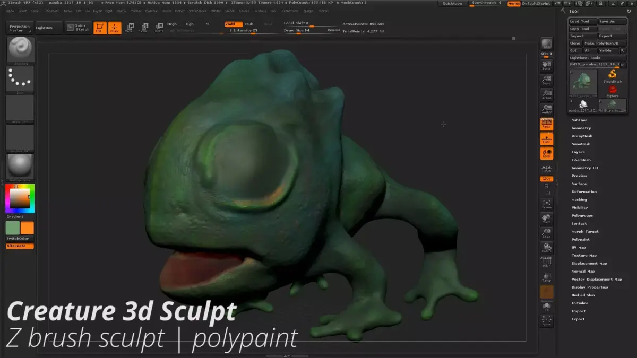
Task: Expand the Masking section
Action: coord(579,200)
